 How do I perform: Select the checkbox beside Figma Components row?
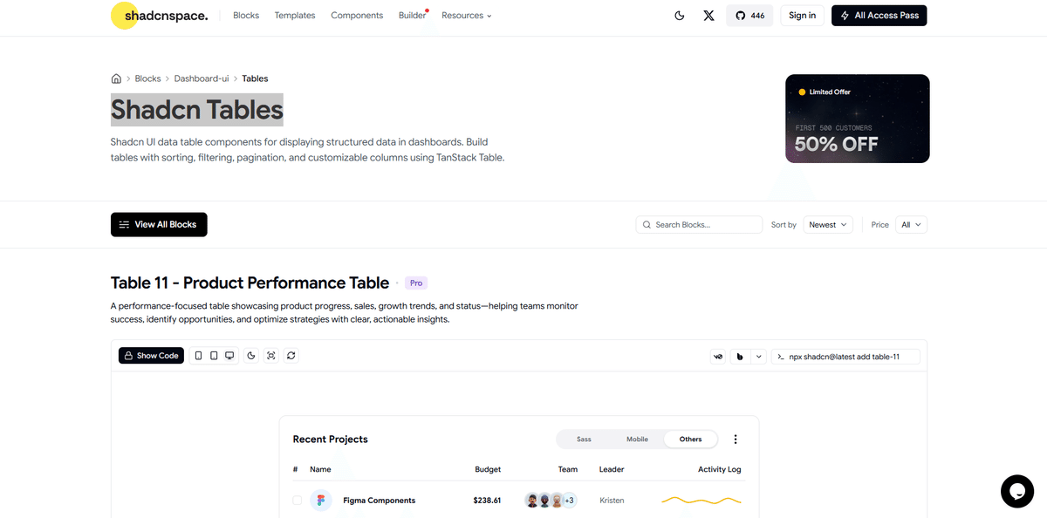tap(298, 500)
